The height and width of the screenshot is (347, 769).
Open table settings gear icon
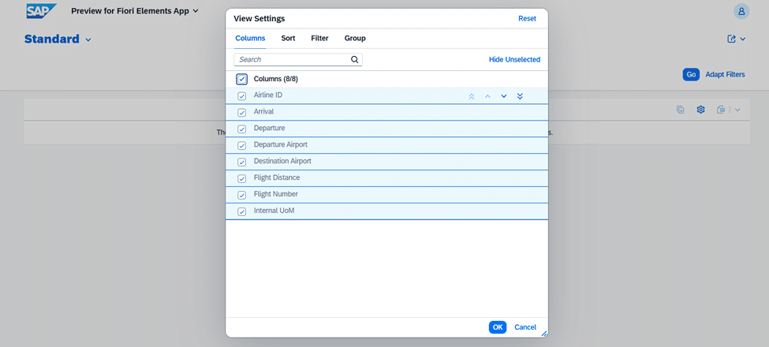(x=700, y=110)
